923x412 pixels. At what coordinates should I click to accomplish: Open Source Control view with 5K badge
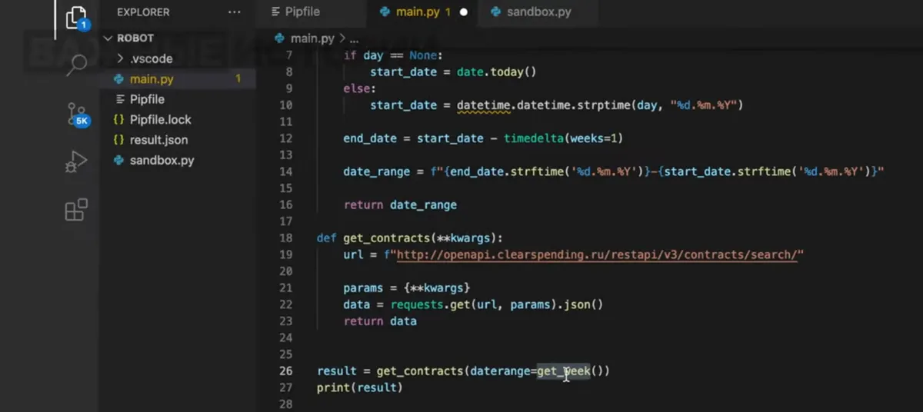75,115
